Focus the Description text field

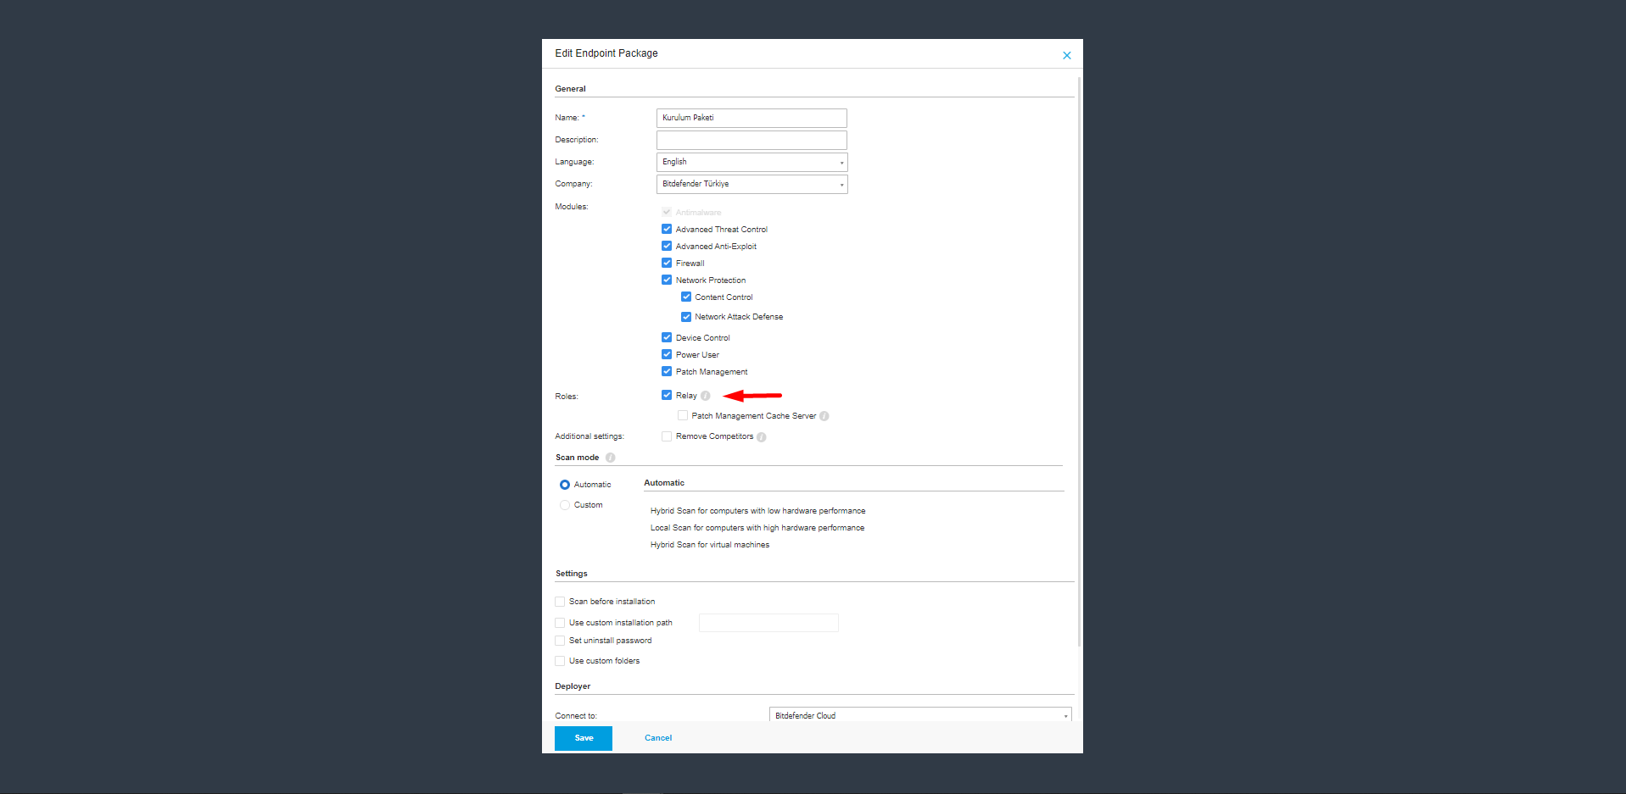pos(752,140)
